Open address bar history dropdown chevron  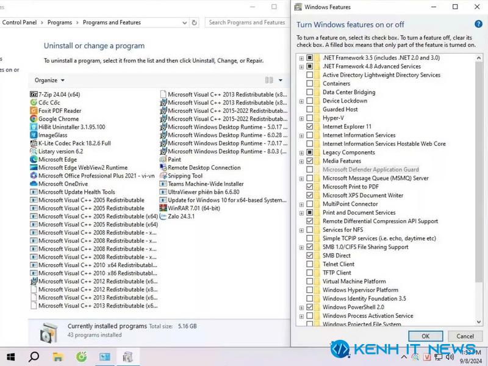pyautogui.click(x=185, y=23)
